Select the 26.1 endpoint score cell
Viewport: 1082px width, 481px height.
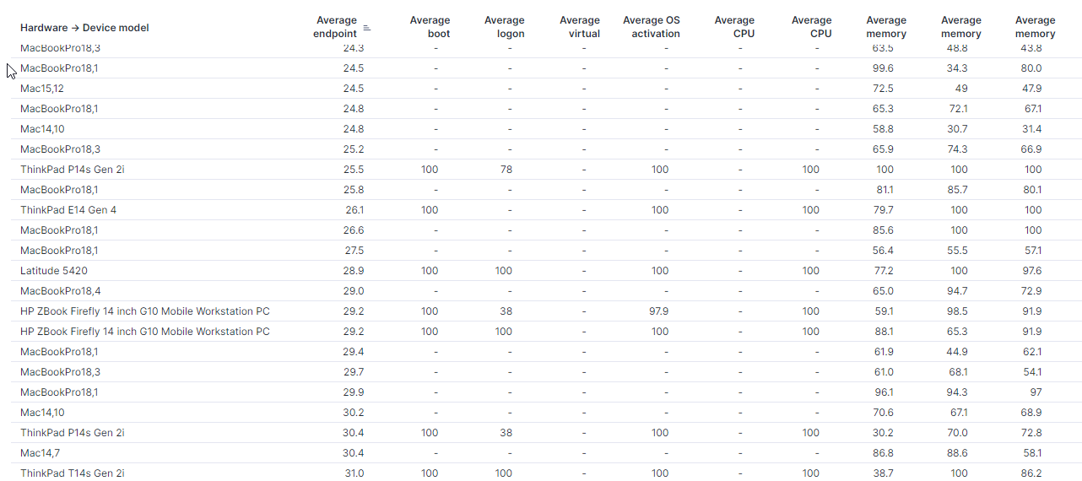[354, 210]
